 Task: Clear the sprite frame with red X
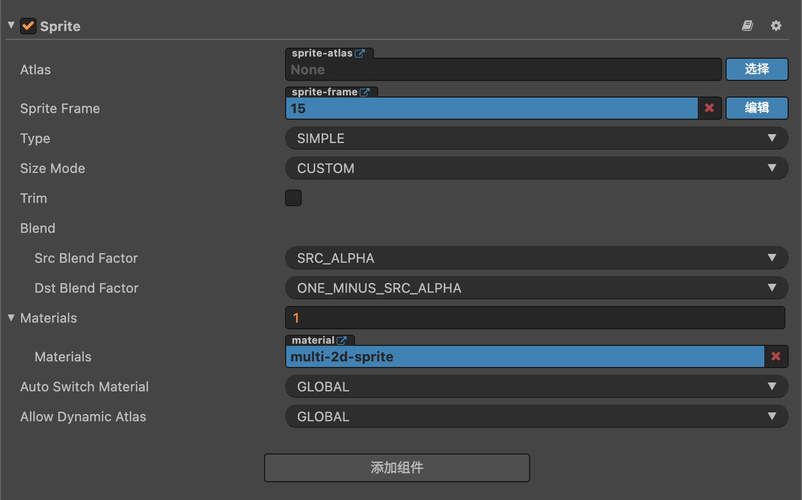pyautogui.click(x=709, y=108)
